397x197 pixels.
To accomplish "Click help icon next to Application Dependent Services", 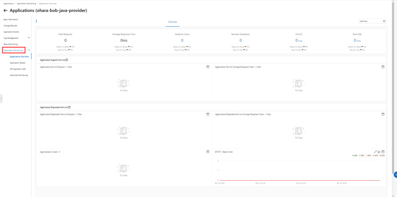I will pyautogui.click(x=69, y=107).
